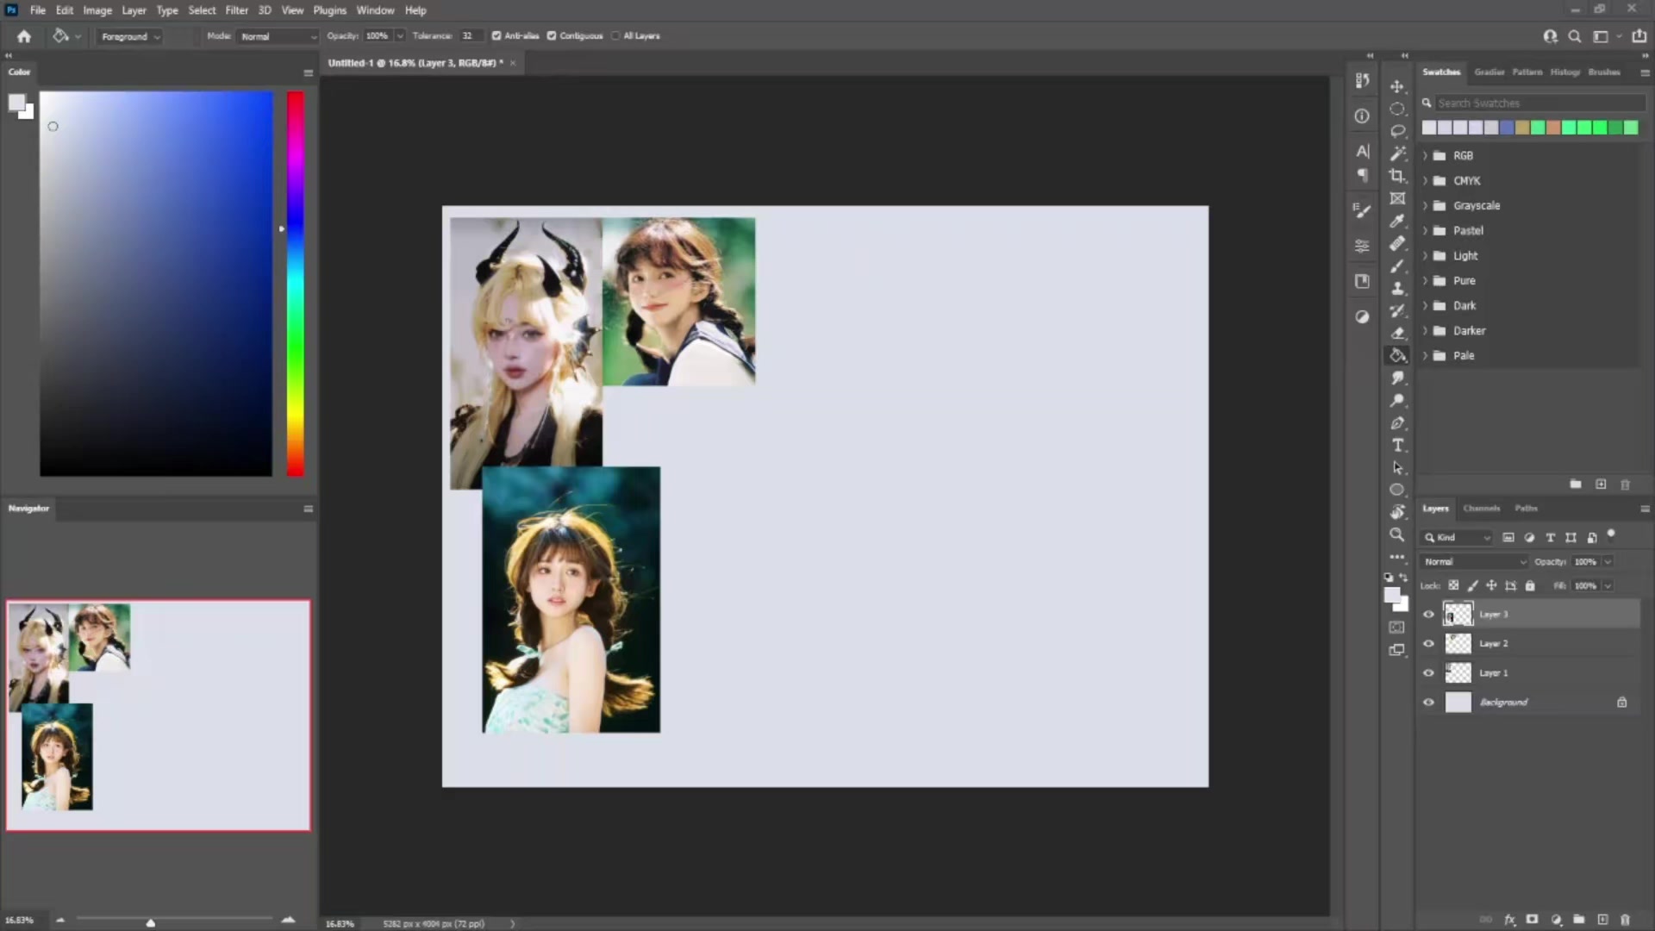
Task: Switch to the Patterns tab
Action: tap(1527, 72)
